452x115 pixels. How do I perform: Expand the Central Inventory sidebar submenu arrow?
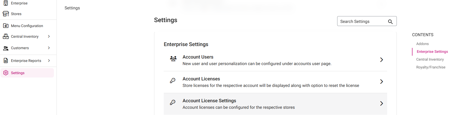[x=49, y=36]
